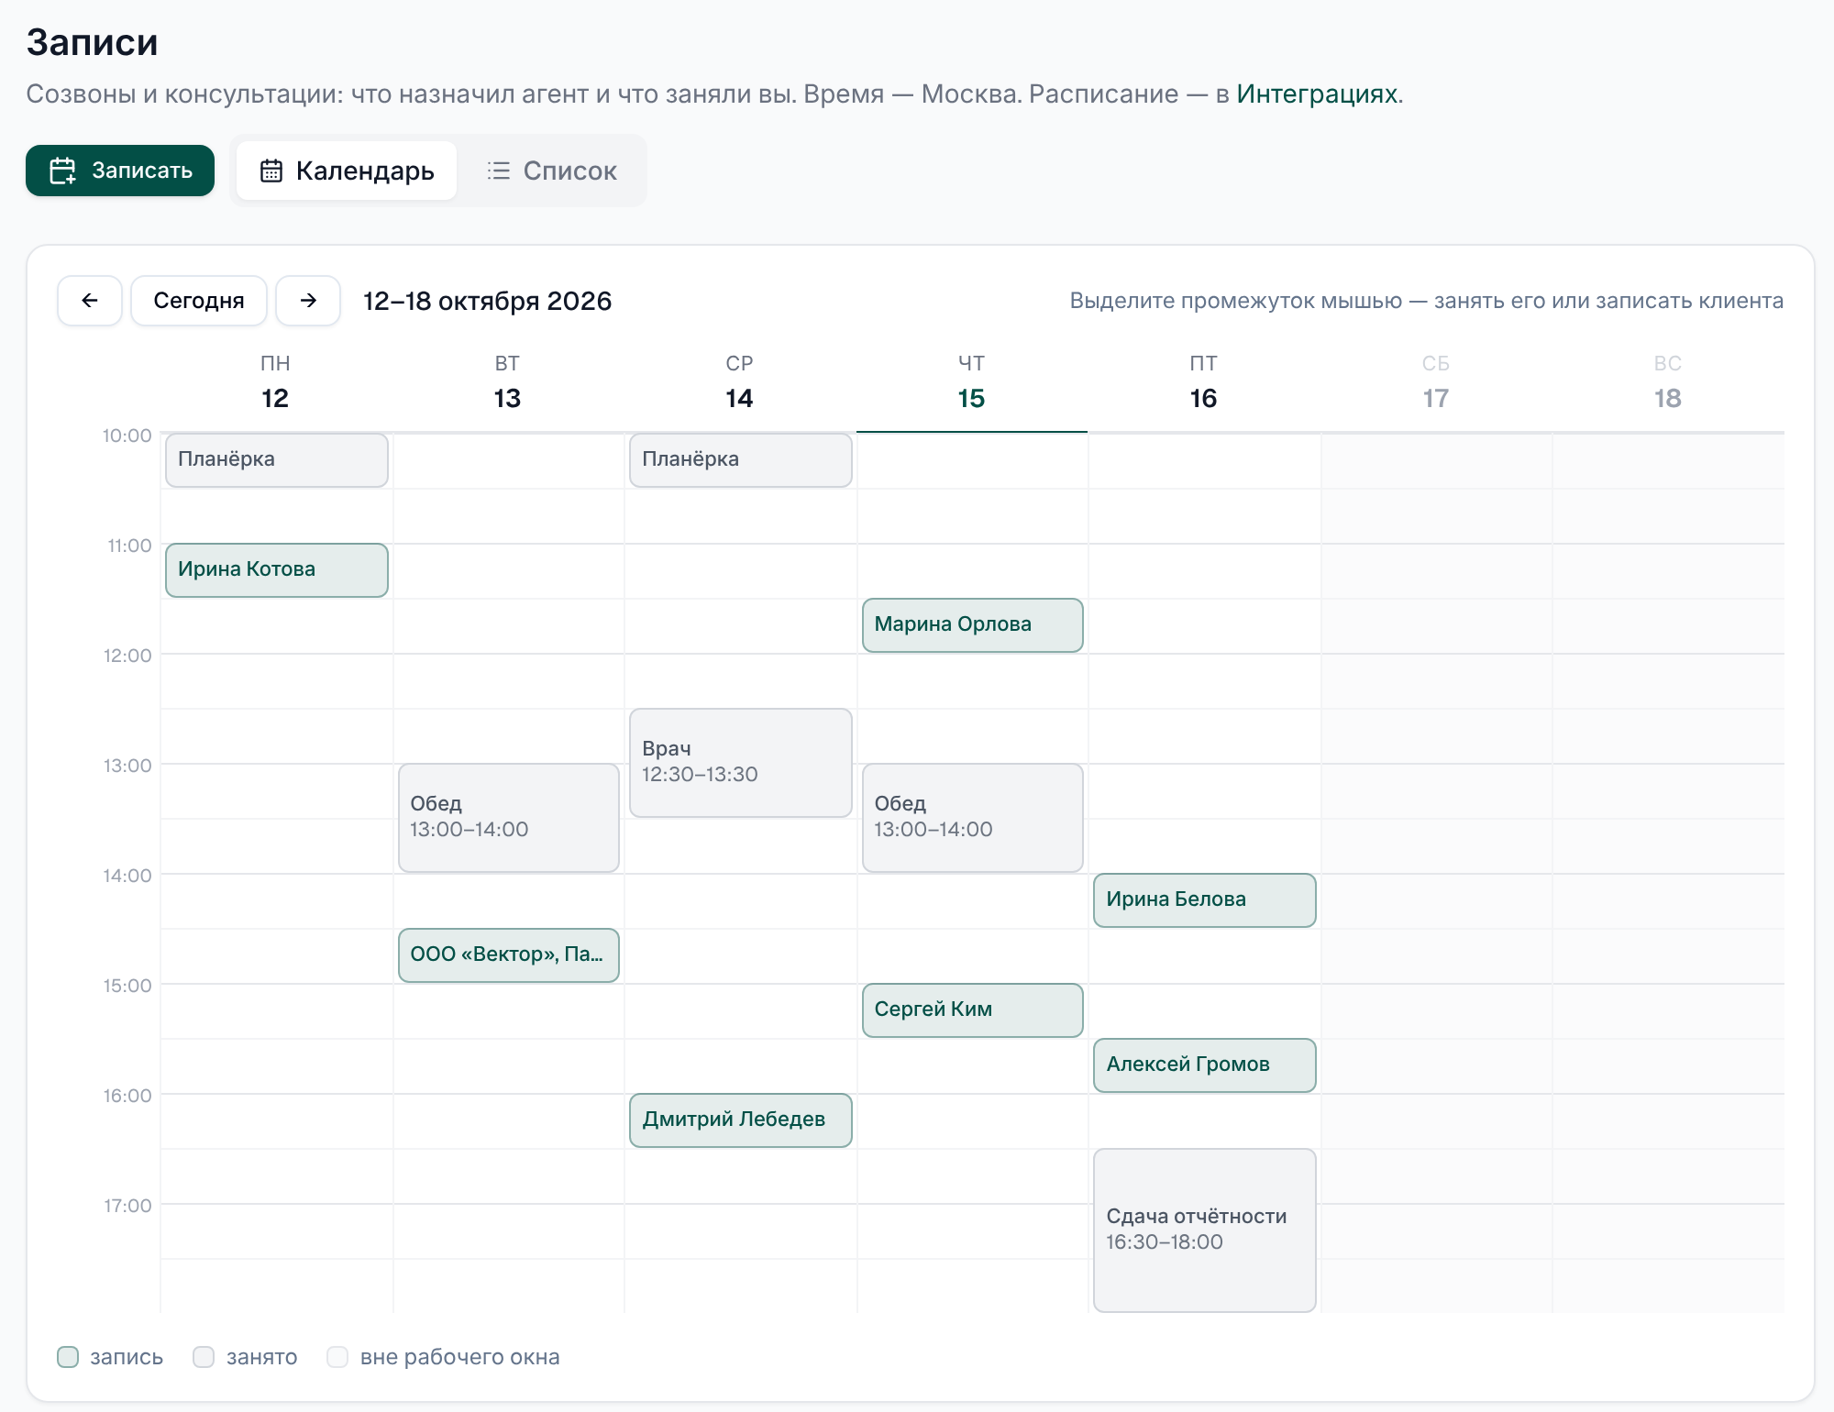Image resolution: width=1834 pixels, height=1412 pixels.
Task: Open the Марина Орлова appointment
Action: tap(973, 625)
